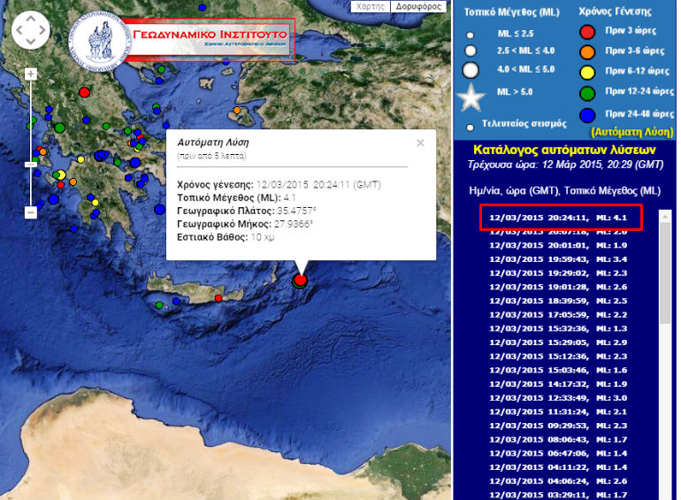Click the red 'Πριν 3 ώρες' legend circle
The height and width of the screenshot is (500, 681).
585,34
